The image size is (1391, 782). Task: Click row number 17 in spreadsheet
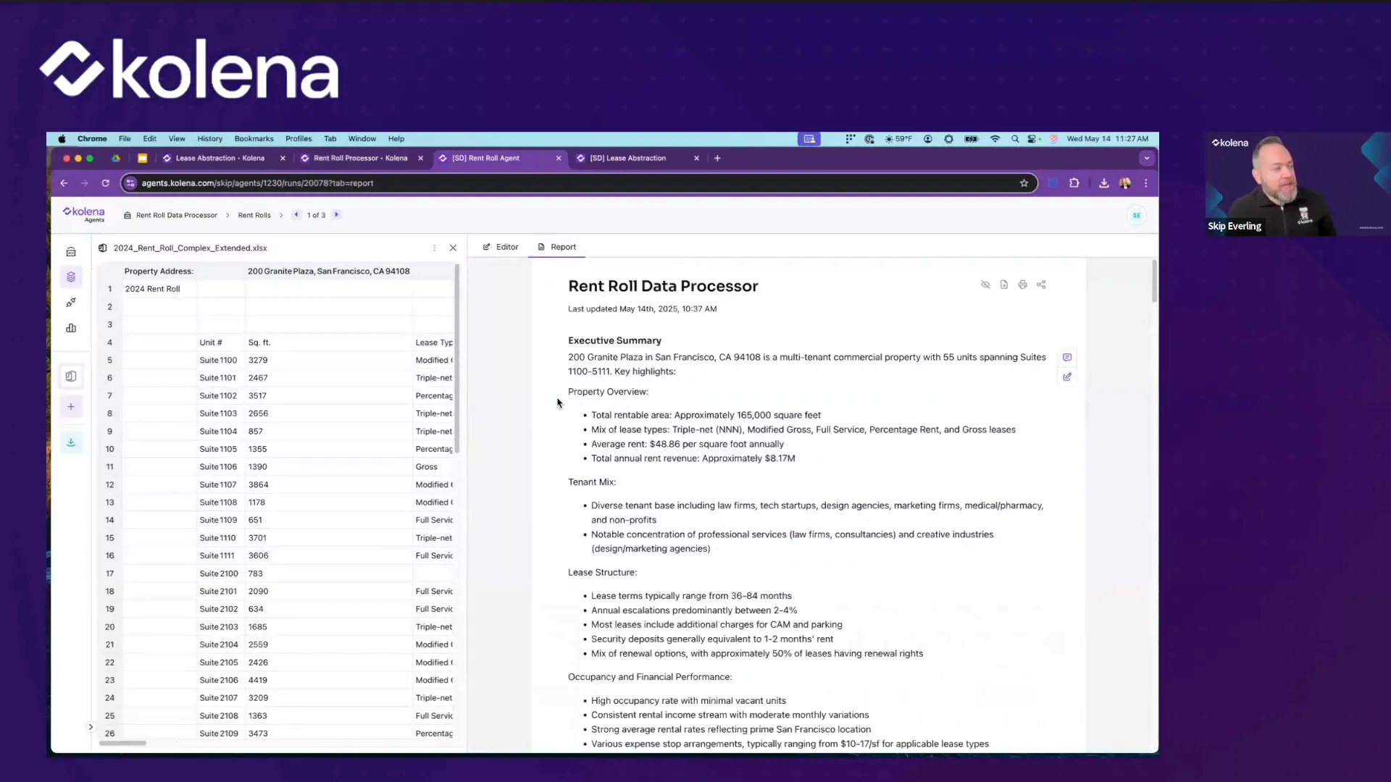tap(110, 573)
